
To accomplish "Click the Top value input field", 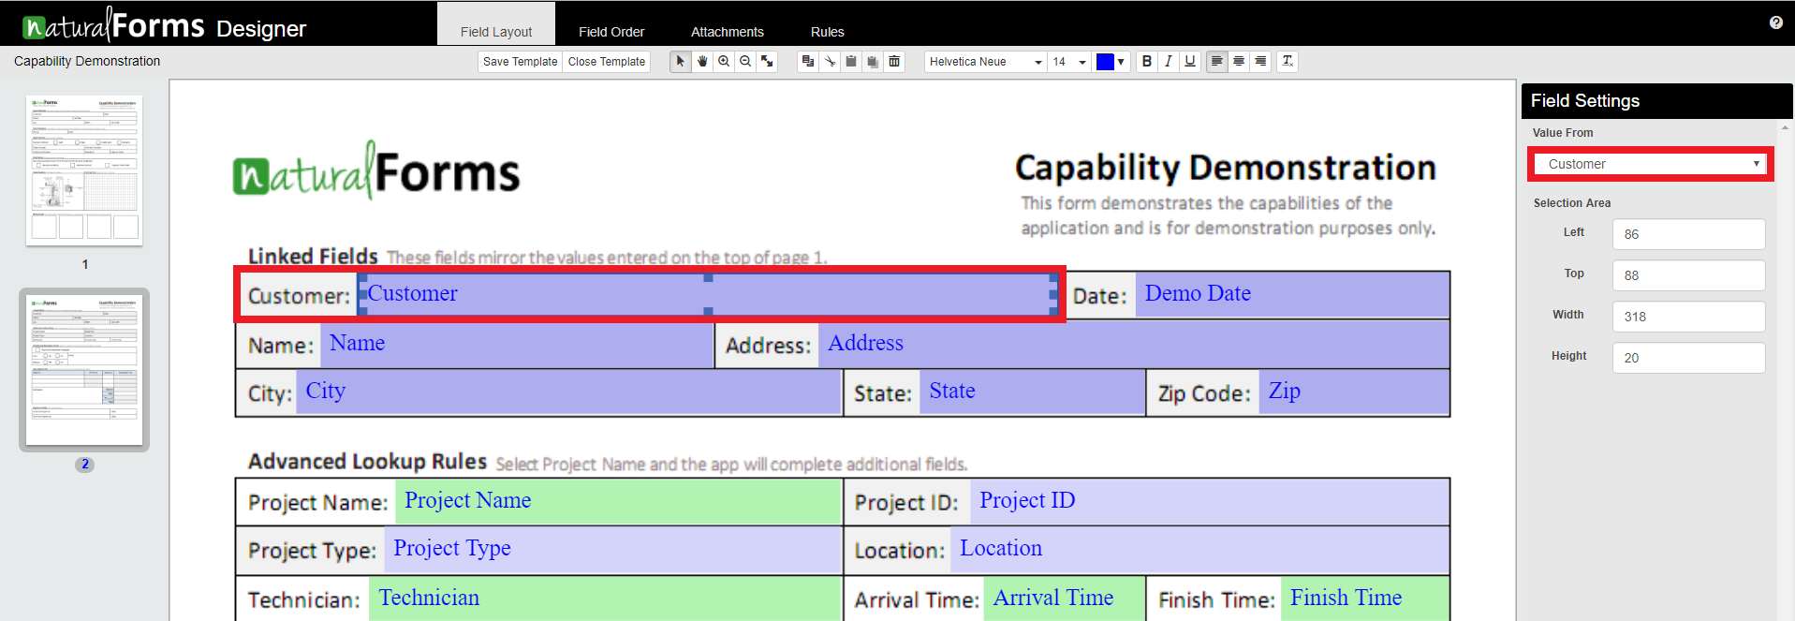I will 1688,275.
